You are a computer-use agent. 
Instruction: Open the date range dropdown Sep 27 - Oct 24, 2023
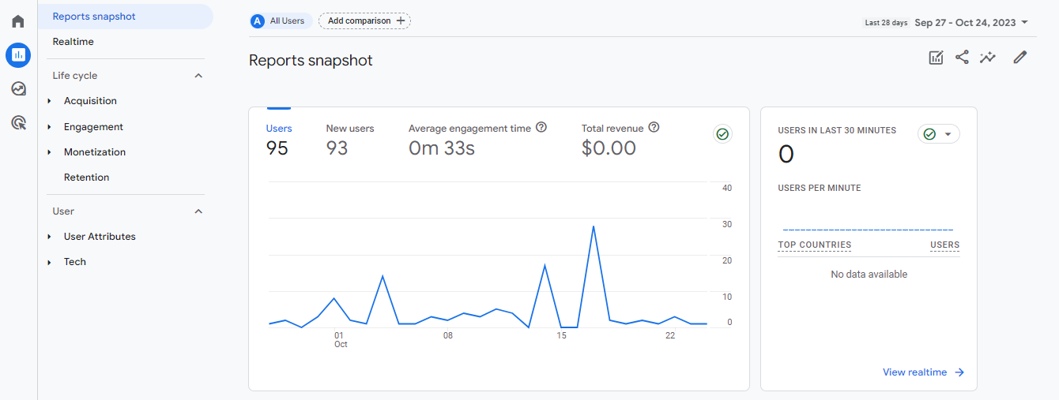tap(971, 23)
